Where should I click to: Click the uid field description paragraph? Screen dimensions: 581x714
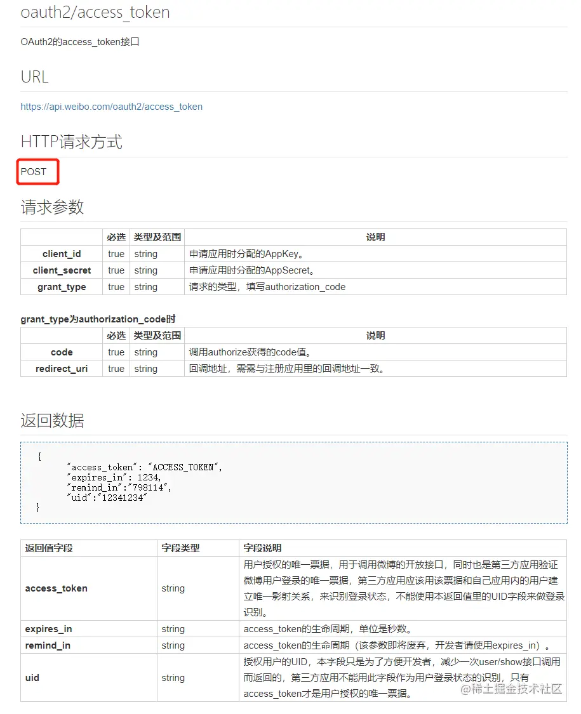click(402, 677)
